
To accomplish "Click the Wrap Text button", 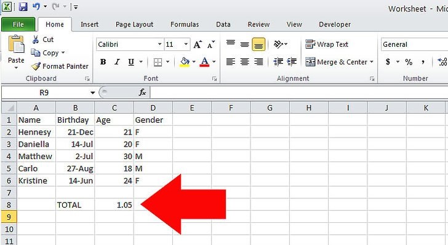I will (x=327, y=44).
